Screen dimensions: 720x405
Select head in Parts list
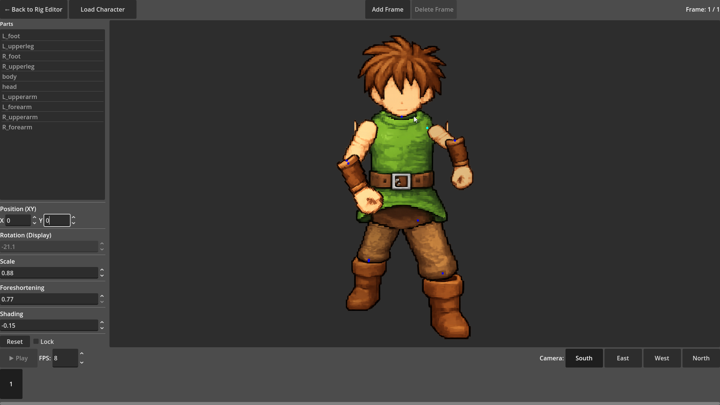pyautogui.click(x=9, y=87)
